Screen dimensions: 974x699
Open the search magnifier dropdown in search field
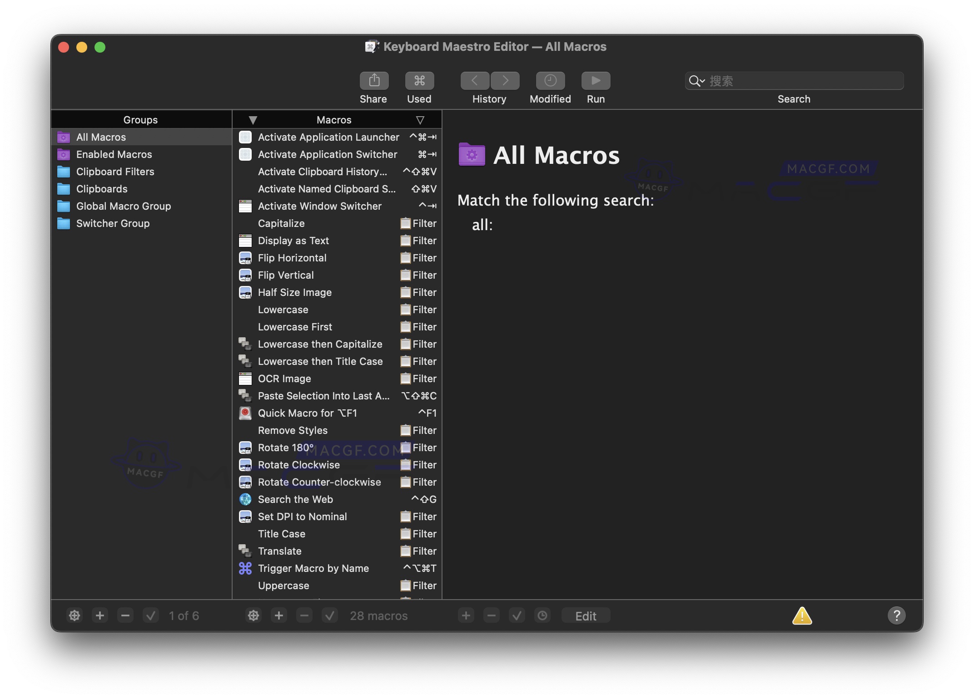point(697,81)
